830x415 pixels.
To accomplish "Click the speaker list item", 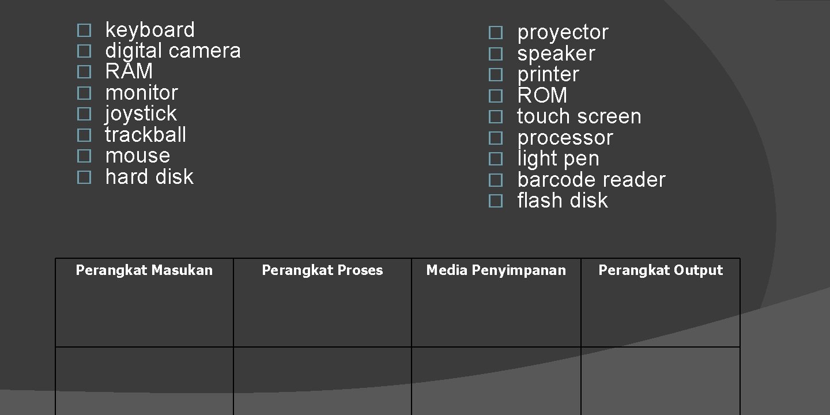I will pos(556,54).
